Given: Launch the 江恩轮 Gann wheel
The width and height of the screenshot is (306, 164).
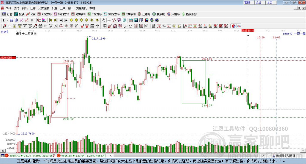Looking at the screenshot, I should (144, 14).
